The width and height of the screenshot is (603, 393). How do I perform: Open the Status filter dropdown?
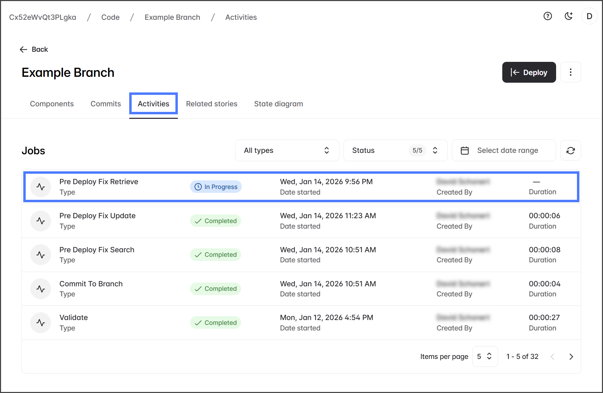coord(395,150)
